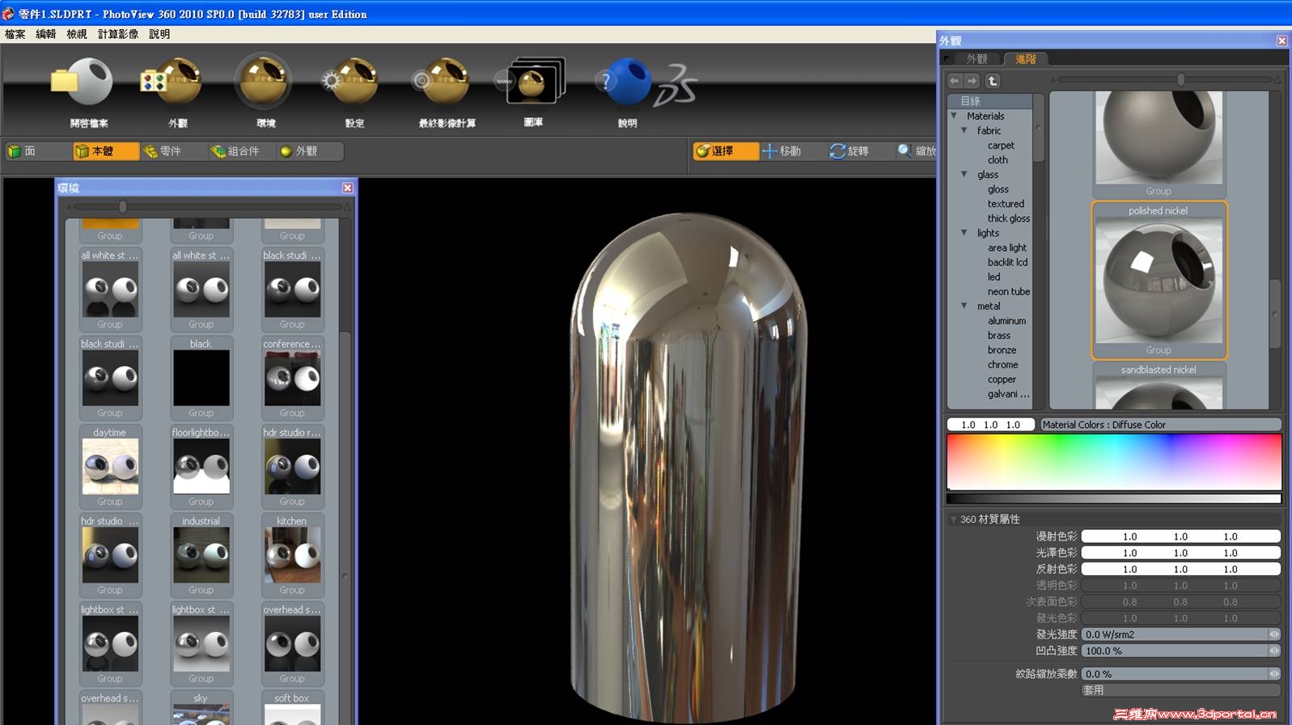Collapse the Materials tree root
Screen dimensions: 1292x725
(955, 116)
